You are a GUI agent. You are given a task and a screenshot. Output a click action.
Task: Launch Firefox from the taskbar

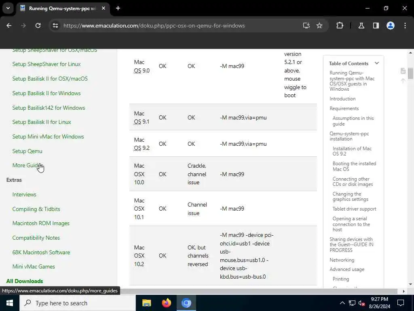166,303
